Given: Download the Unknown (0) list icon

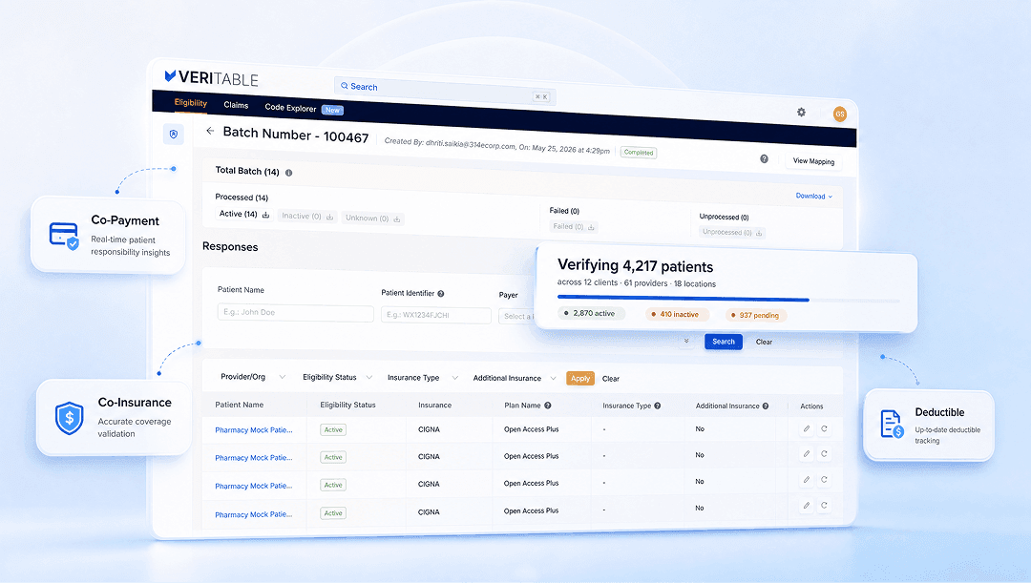Looking at the screenshot, I should point(397,219).
